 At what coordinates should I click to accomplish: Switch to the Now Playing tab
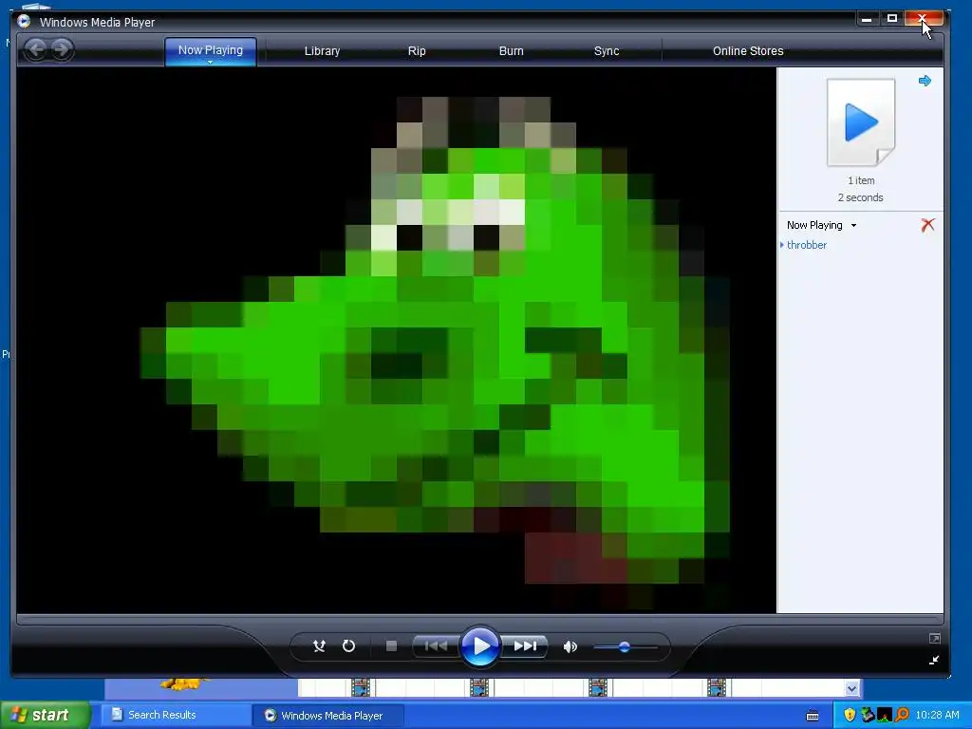pyautogui.click(x=210, y=50)
